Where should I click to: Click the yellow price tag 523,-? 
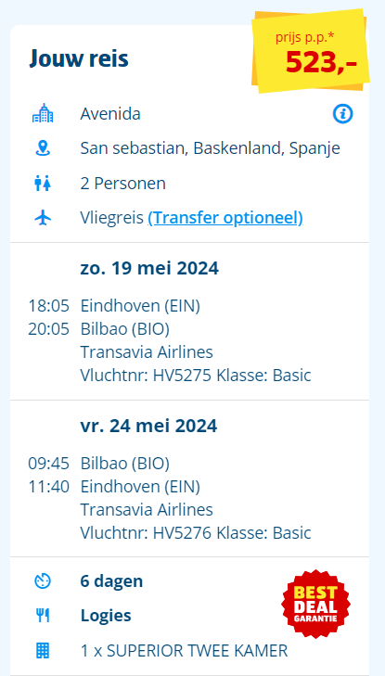tap(311, 51)
